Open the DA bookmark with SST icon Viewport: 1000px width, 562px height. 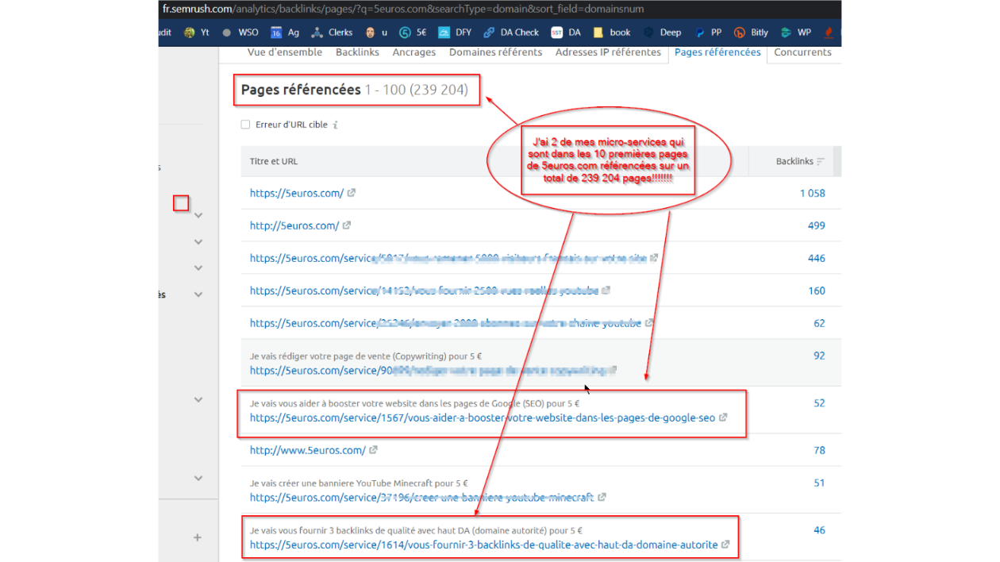(x=566, y=33)
